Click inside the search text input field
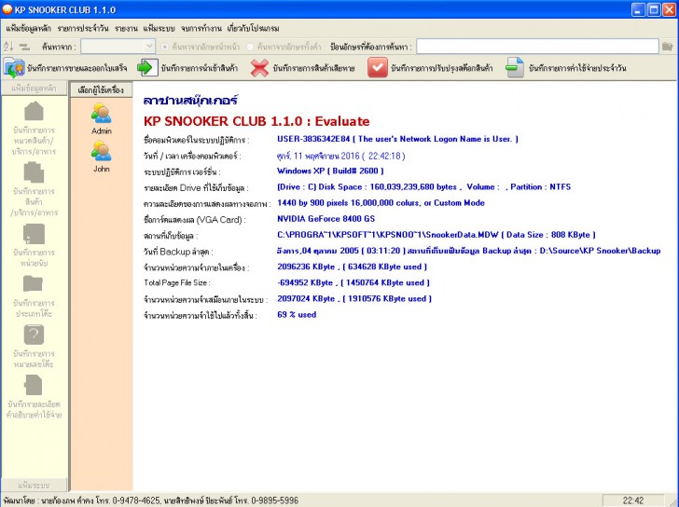This screenshot has height=507, width=679. pyautogui.click(x=537, y=47)
